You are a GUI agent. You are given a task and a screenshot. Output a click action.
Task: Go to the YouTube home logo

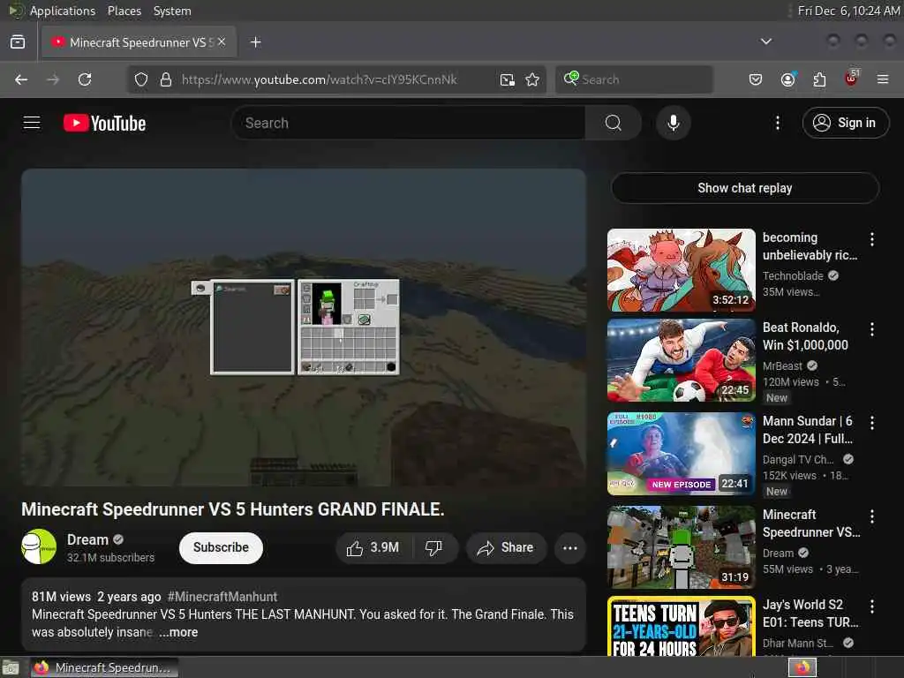[x=104, y=123]
